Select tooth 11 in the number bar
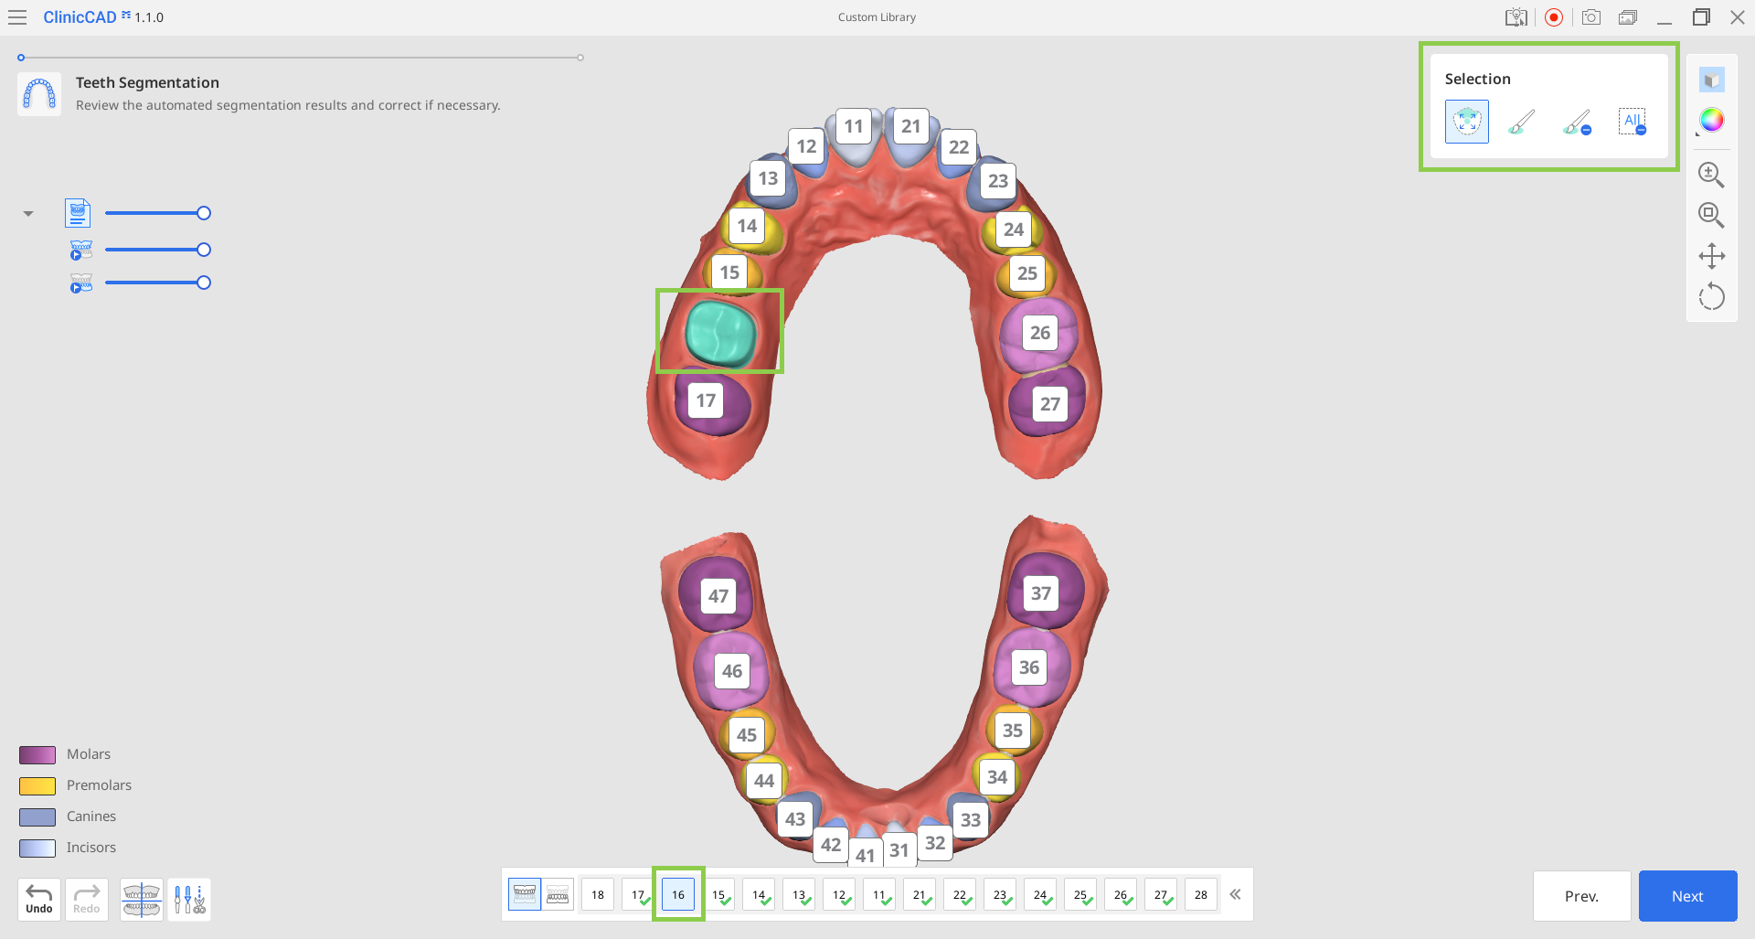 click(879, 894)
